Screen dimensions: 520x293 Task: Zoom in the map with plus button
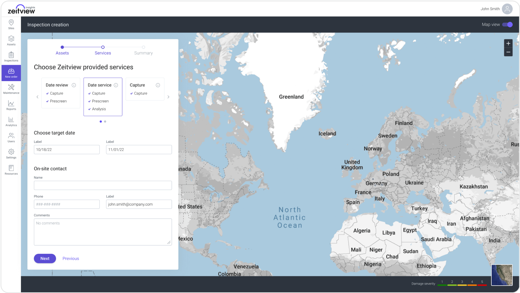pos(508,43)
